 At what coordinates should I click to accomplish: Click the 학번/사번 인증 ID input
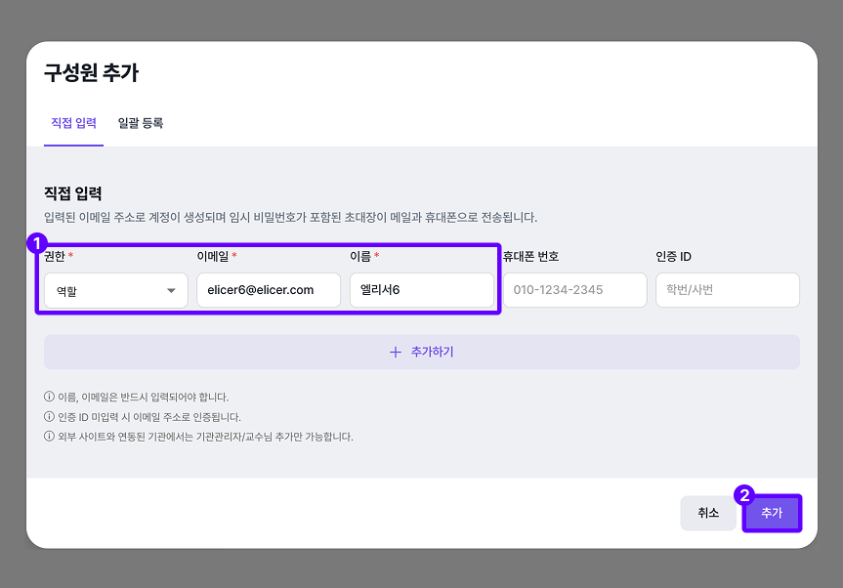pos(727,289)
